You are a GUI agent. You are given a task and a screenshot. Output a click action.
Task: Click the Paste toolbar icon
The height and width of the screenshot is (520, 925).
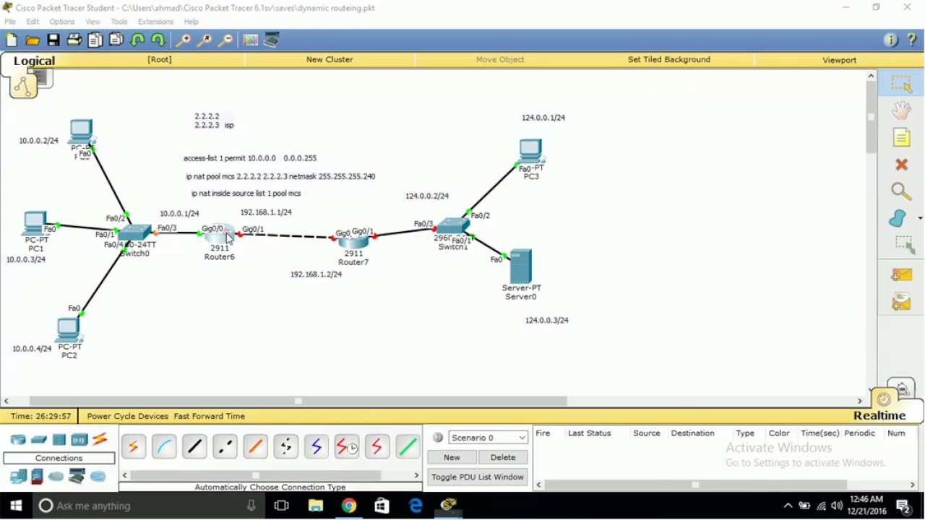(x=116, y=40)
